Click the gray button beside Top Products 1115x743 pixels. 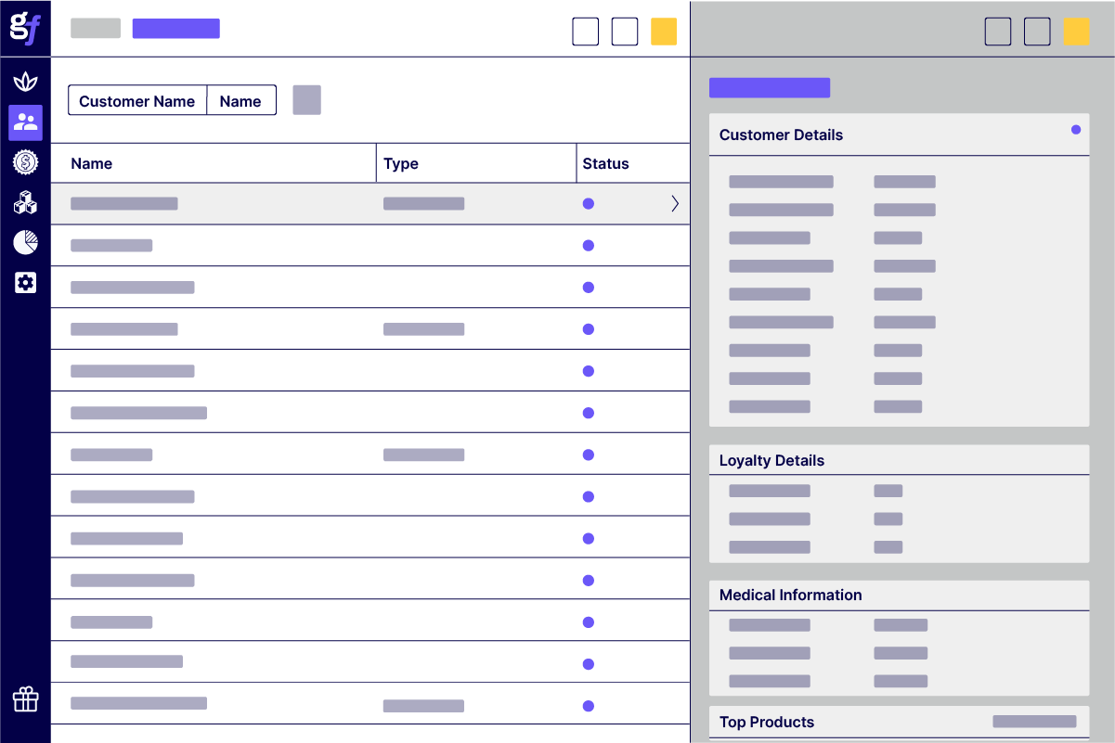coord(1034,721)
